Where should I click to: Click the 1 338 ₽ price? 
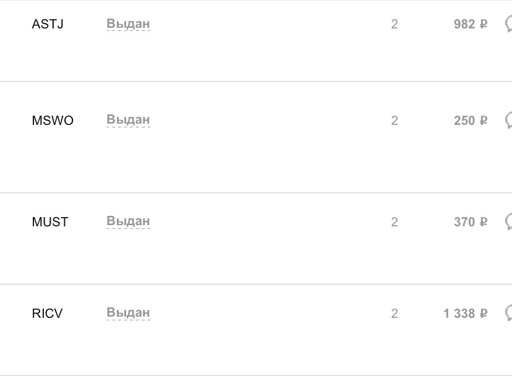pyautogui.click(x=465, y=314)
